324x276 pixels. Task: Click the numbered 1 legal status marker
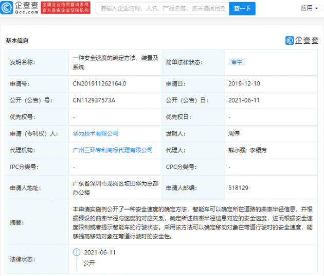77,252
